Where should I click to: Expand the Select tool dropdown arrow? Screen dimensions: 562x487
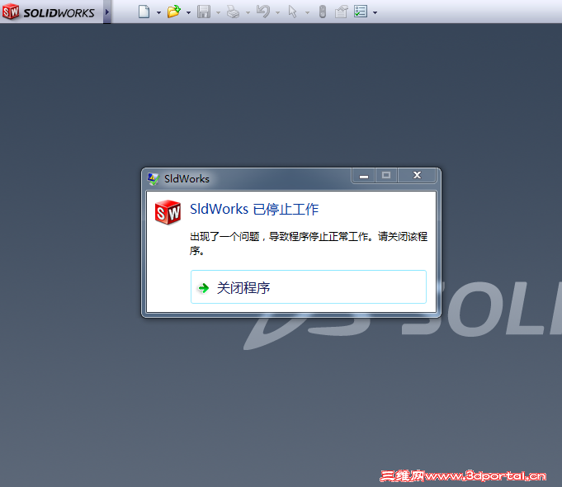(308, 12)
